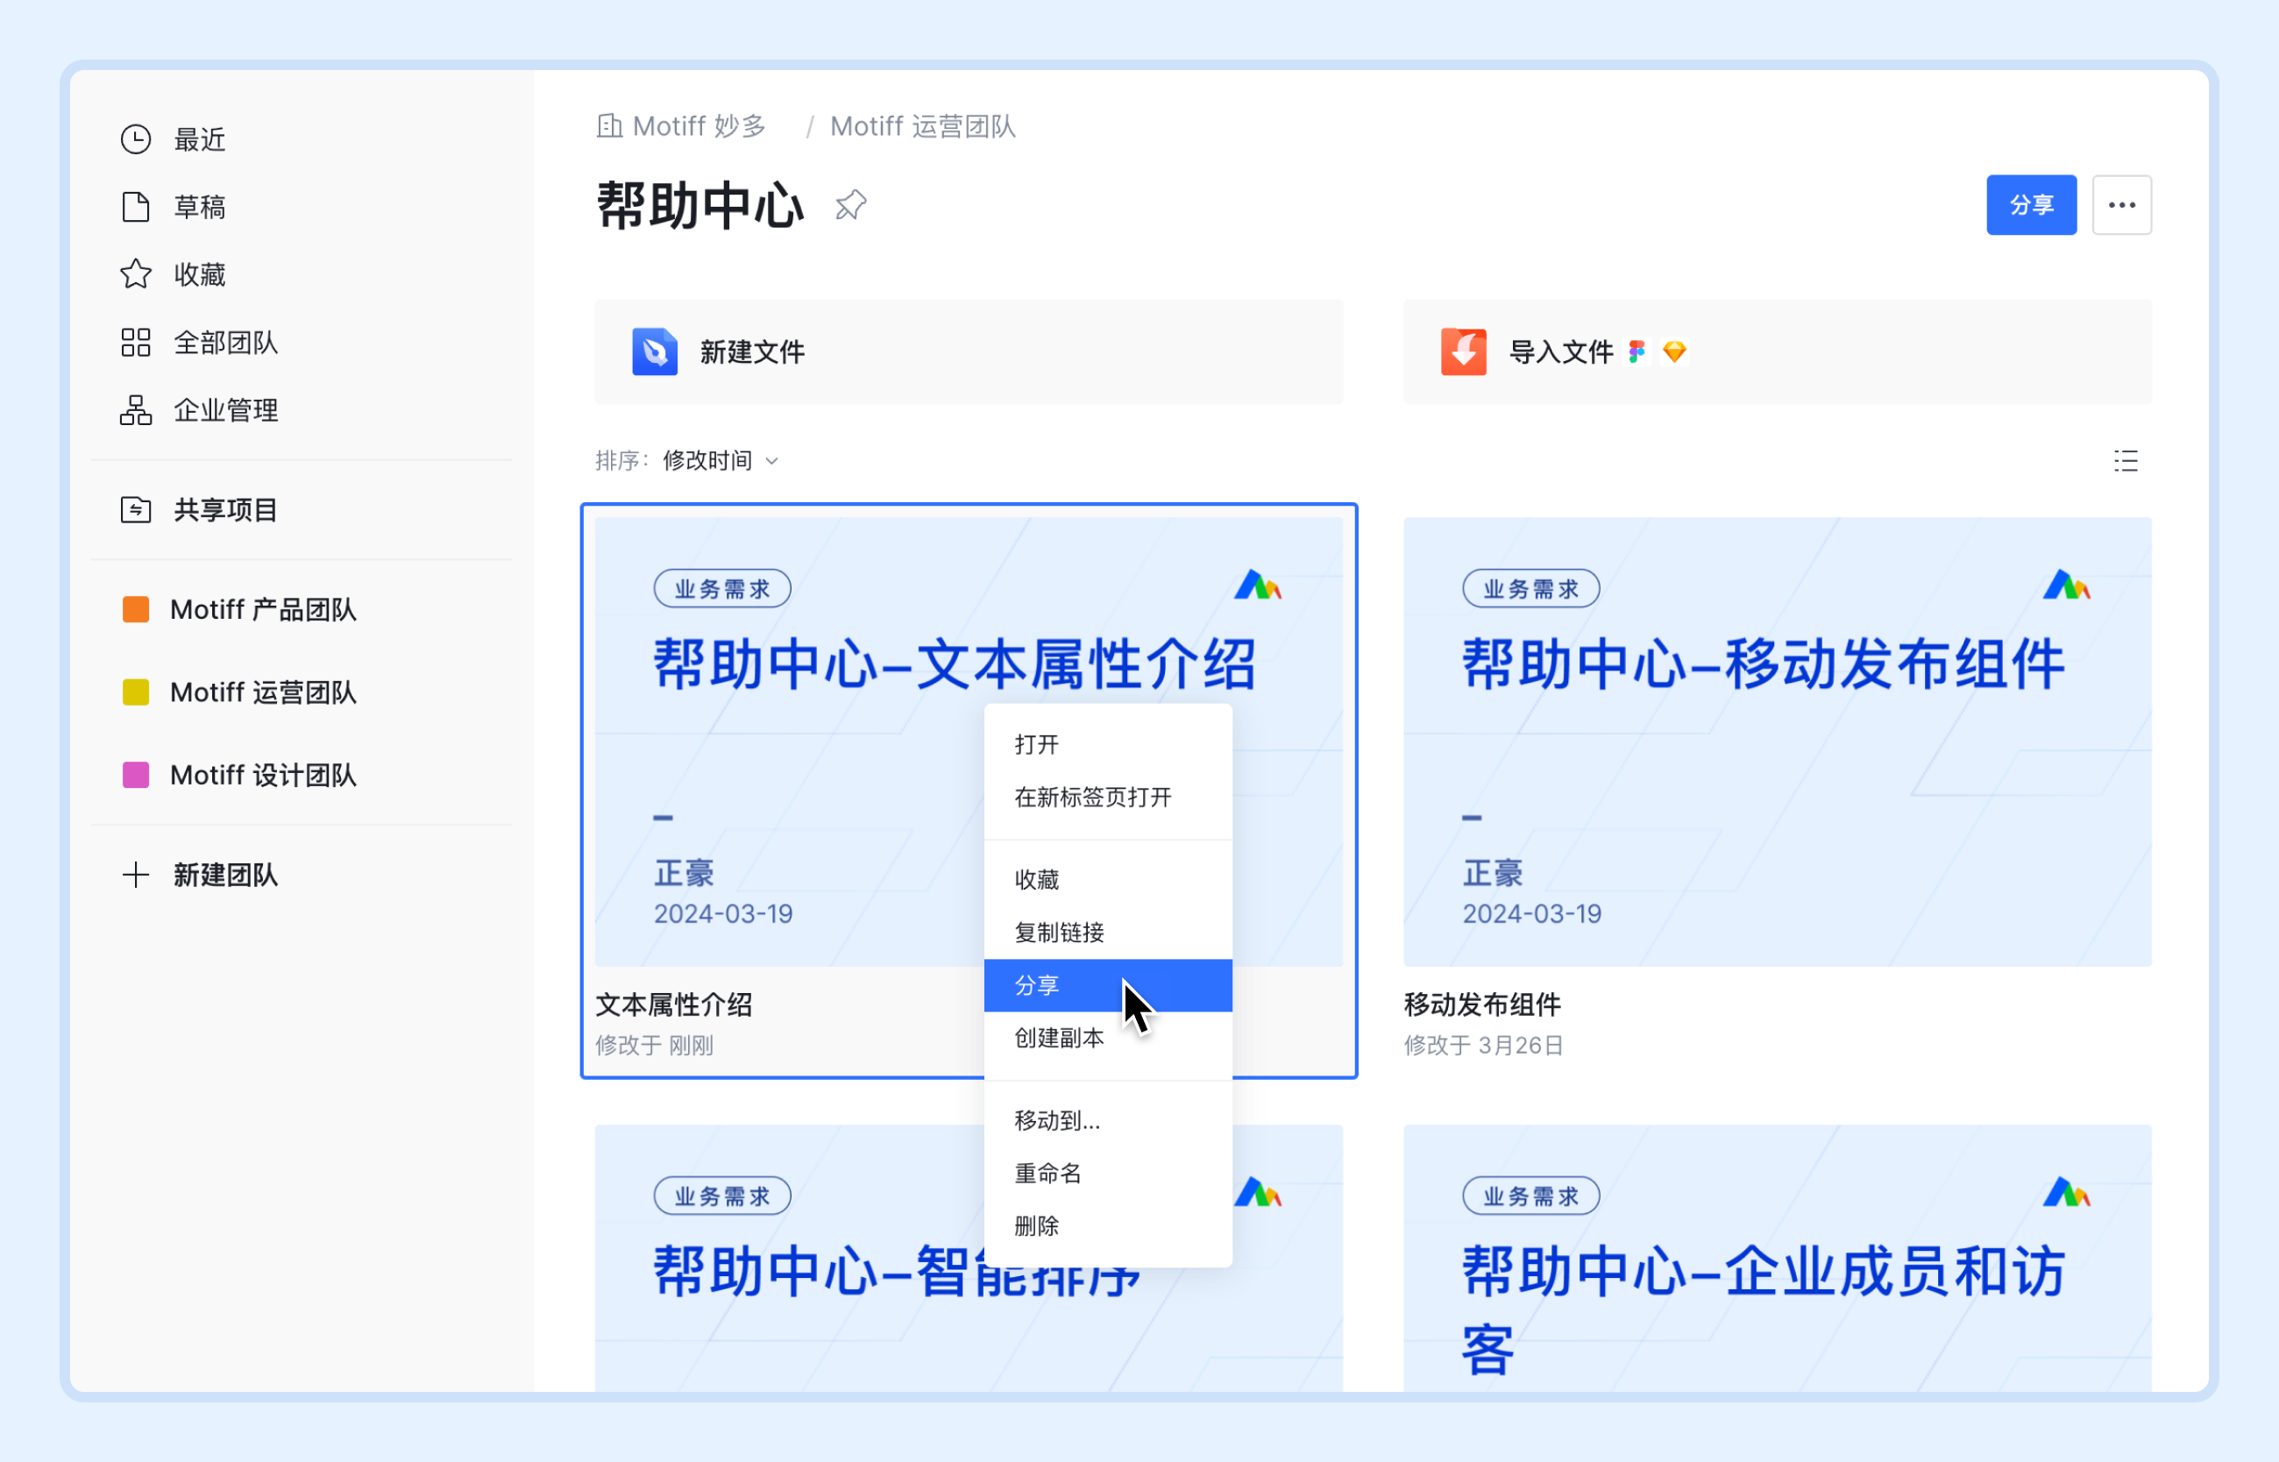The height and width of the screenshot is (1462, 2279).
Task: Go to 企业管理 in sidebar
Action: [x=225, y=410]
